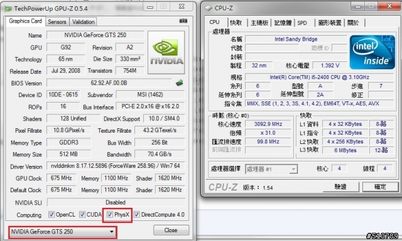
Task: Click the L3 cache value 6 MBytes
Action: 345,150
